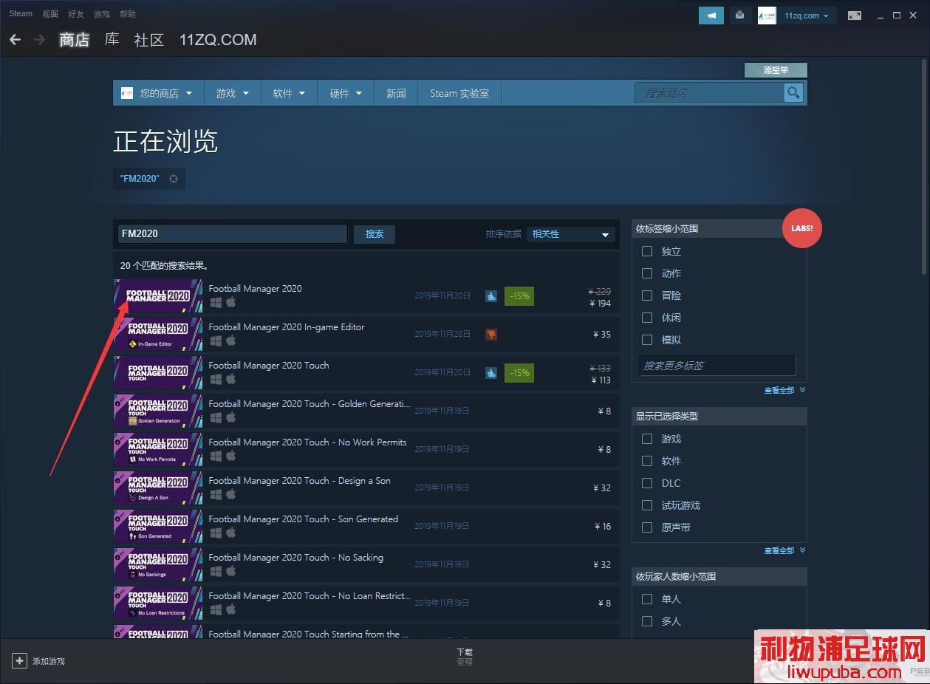Tick the 休闲 tag checkbox

[x=647, y=318]
